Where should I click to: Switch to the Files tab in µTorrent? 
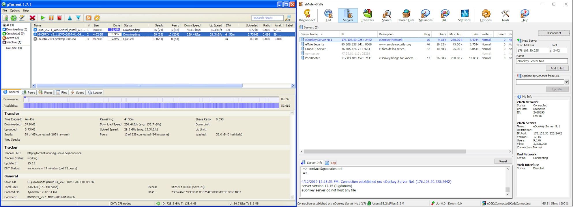(62, 93)
